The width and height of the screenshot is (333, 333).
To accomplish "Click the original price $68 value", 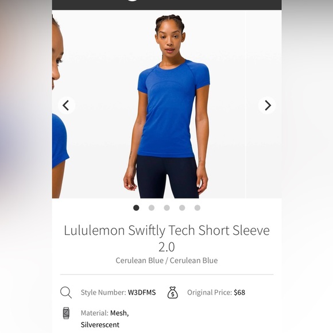I will [x=239, y=292].
